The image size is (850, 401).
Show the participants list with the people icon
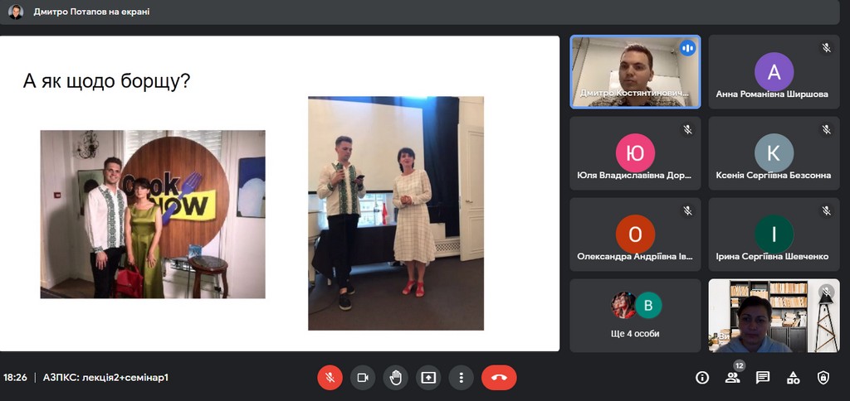[732, 378]
